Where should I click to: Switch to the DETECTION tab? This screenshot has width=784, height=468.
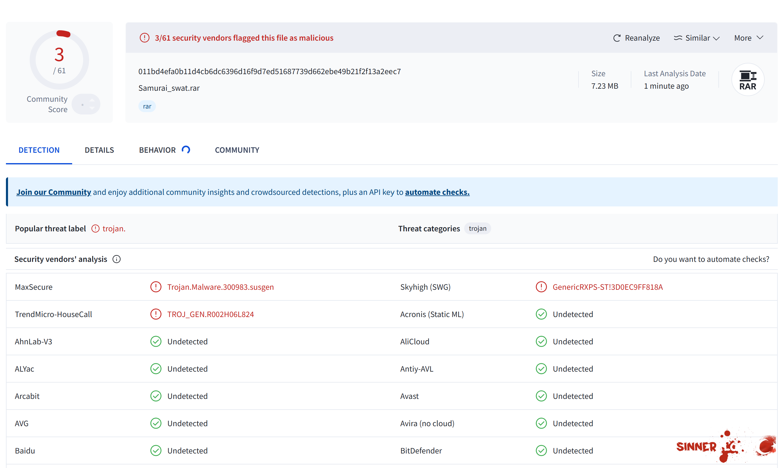(x=39, y=150)
